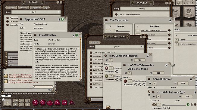Image resolution: width=197 pixels, height=110 pixels.
Task: Click the Water (Flask) row link button
Action: [169, 43]
